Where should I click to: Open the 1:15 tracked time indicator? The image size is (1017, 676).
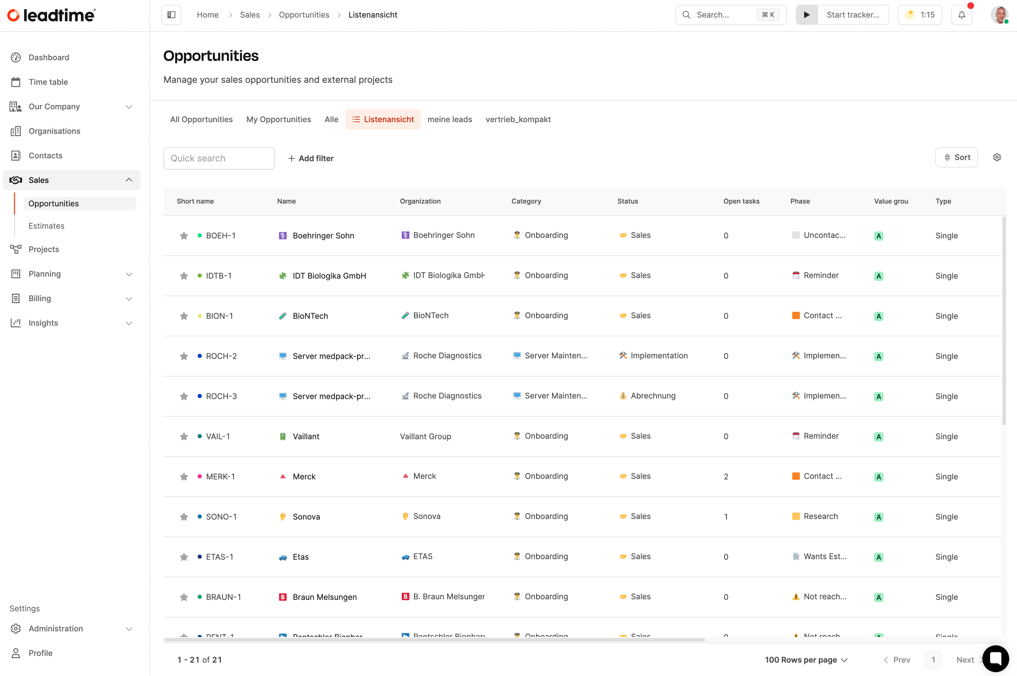tap(920, 15)
